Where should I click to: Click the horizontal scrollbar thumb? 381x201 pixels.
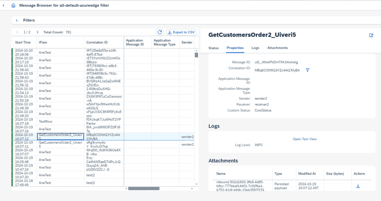[x=144, y=188]
